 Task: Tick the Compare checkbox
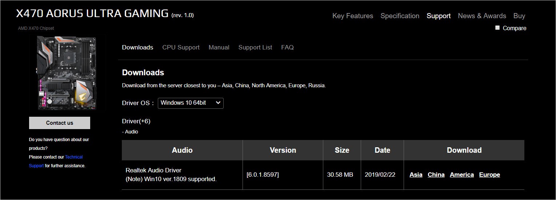497,28
